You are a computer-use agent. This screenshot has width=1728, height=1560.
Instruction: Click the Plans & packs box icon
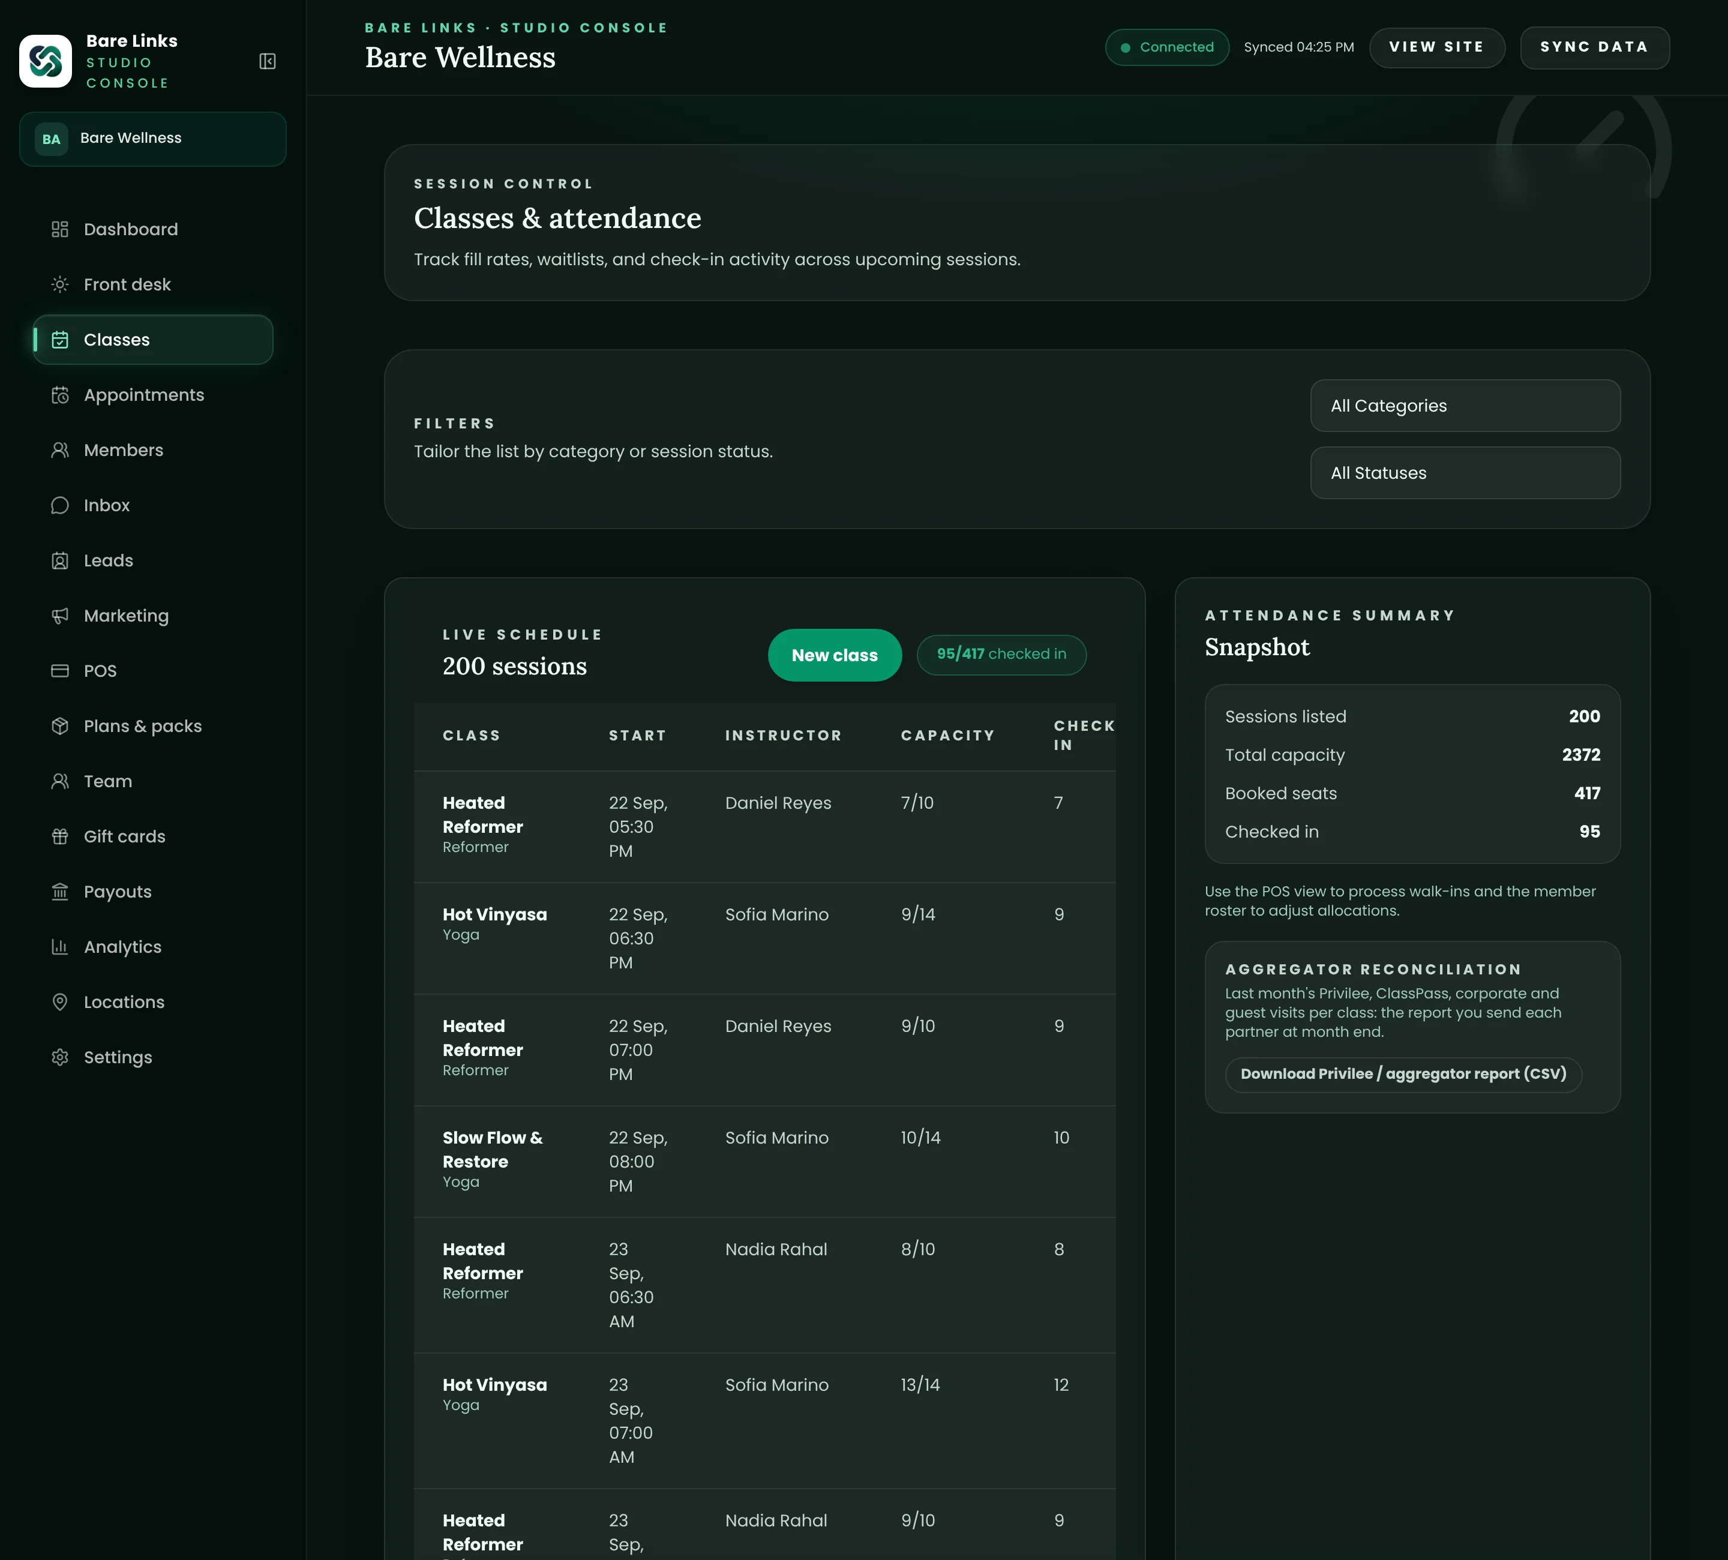pos(60,726)
